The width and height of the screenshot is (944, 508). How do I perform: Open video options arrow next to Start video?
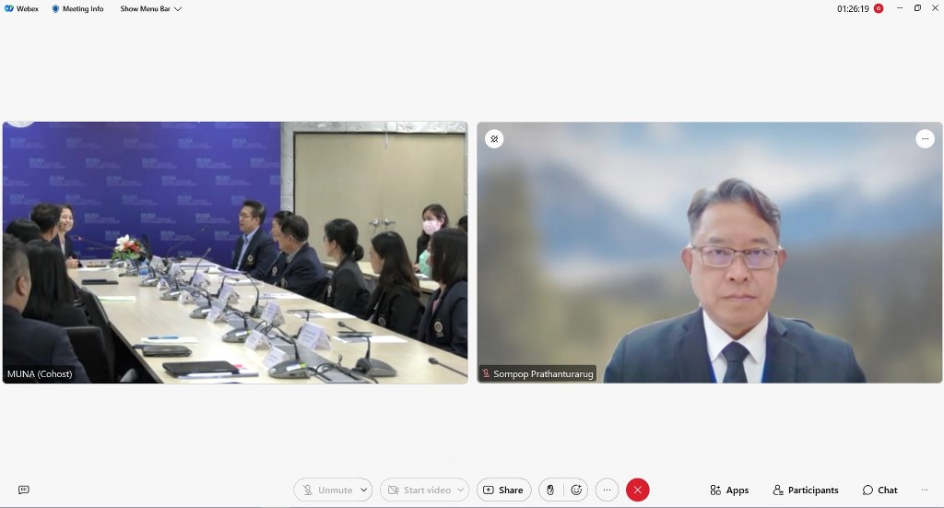(461, 490)
